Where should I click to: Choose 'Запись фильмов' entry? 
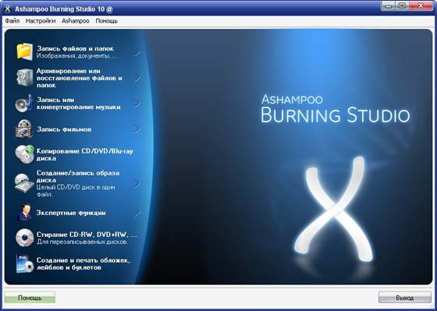tap(64, 129)
